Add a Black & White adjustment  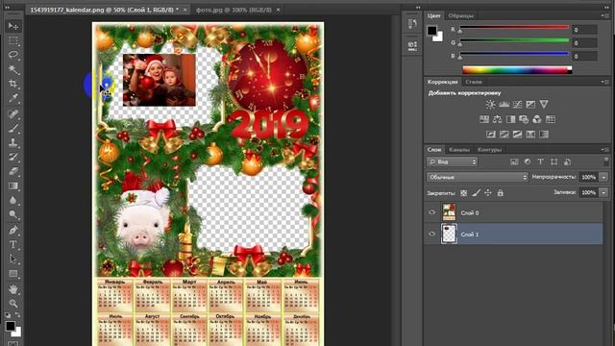pyautogui.click(x=510, y=119)
